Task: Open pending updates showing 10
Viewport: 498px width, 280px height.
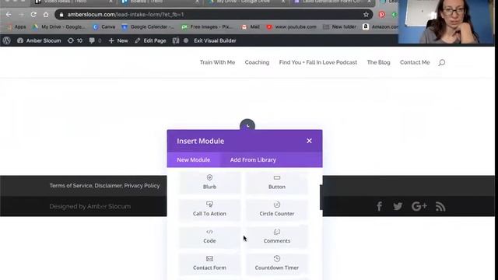Action: 75,40
